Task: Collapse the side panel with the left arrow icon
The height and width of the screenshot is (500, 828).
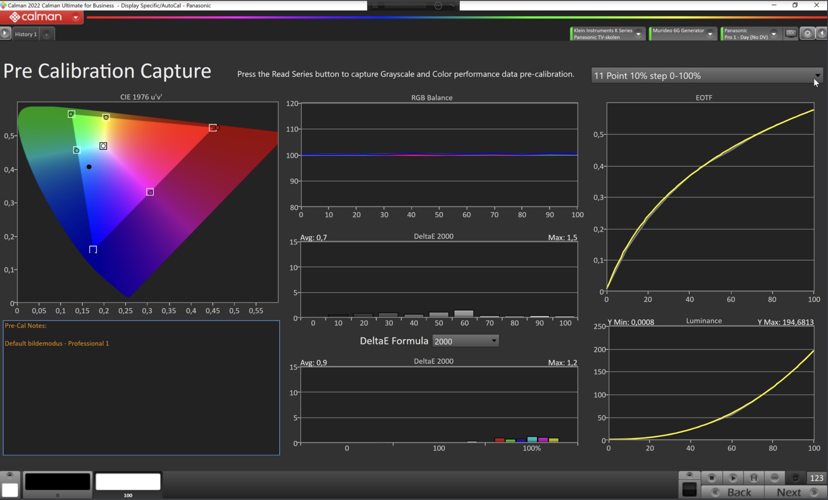Action: [822, 34]
